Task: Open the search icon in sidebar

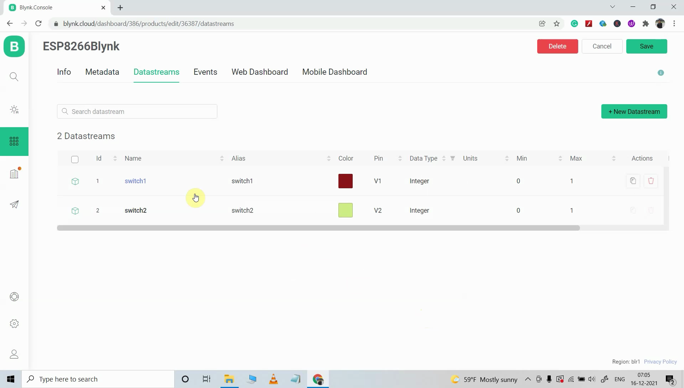Action: point(14,77)
